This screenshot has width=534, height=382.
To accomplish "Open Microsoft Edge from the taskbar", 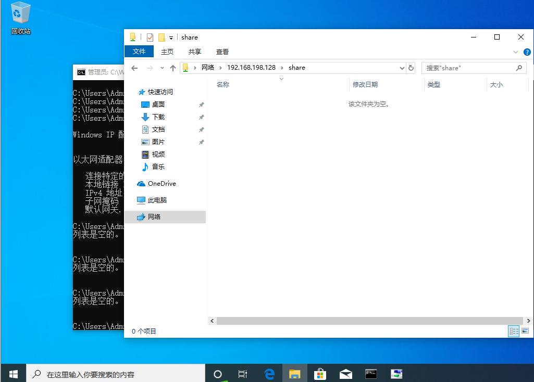I will 268,373.
